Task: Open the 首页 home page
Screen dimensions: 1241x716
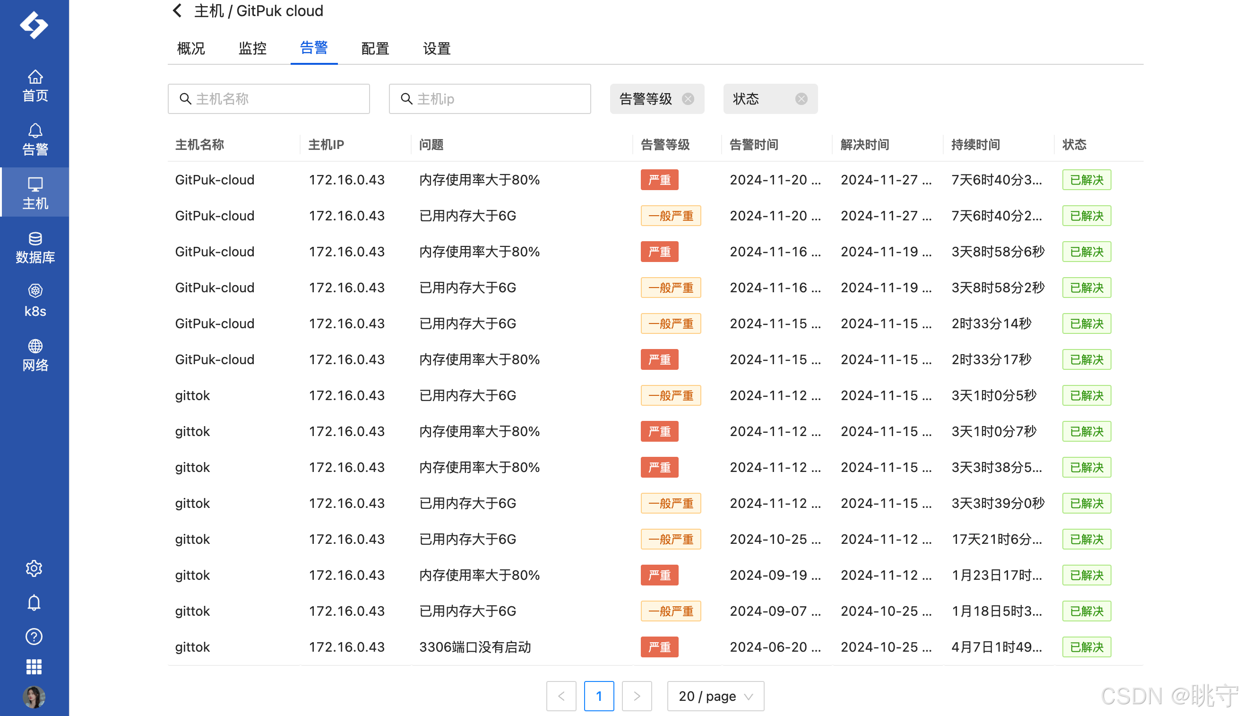Action: coord(35,86)
